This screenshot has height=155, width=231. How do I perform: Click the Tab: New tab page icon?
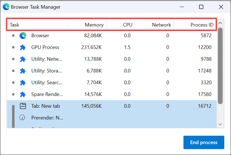click(x=23, y=106)
